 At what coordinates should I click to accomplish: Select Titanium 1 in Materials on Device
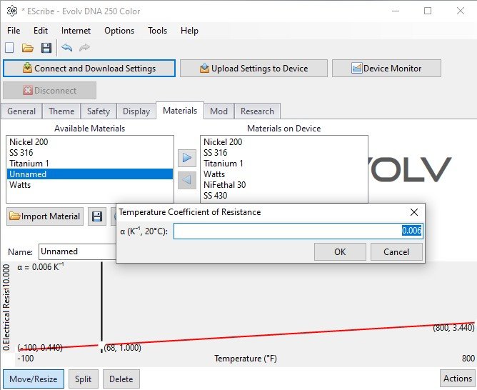283,164
